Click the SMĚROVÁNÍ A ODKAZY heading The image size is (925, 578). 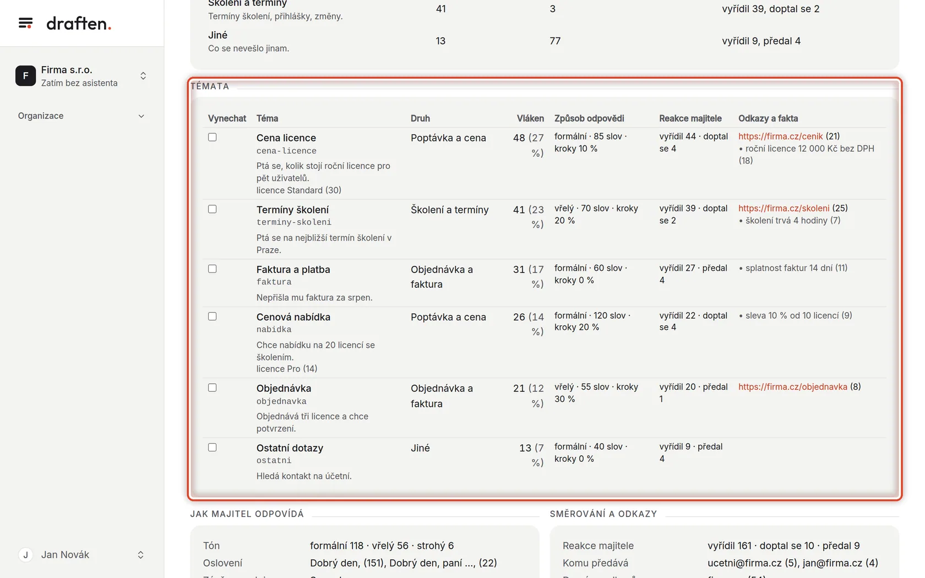point(603,514)
